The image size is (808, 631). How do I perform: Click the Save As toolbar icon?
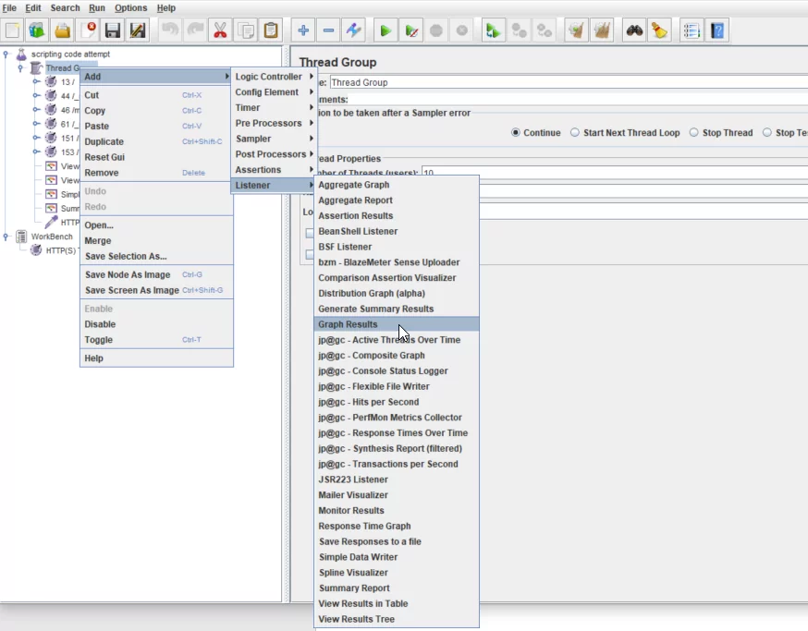coord(138,30)
